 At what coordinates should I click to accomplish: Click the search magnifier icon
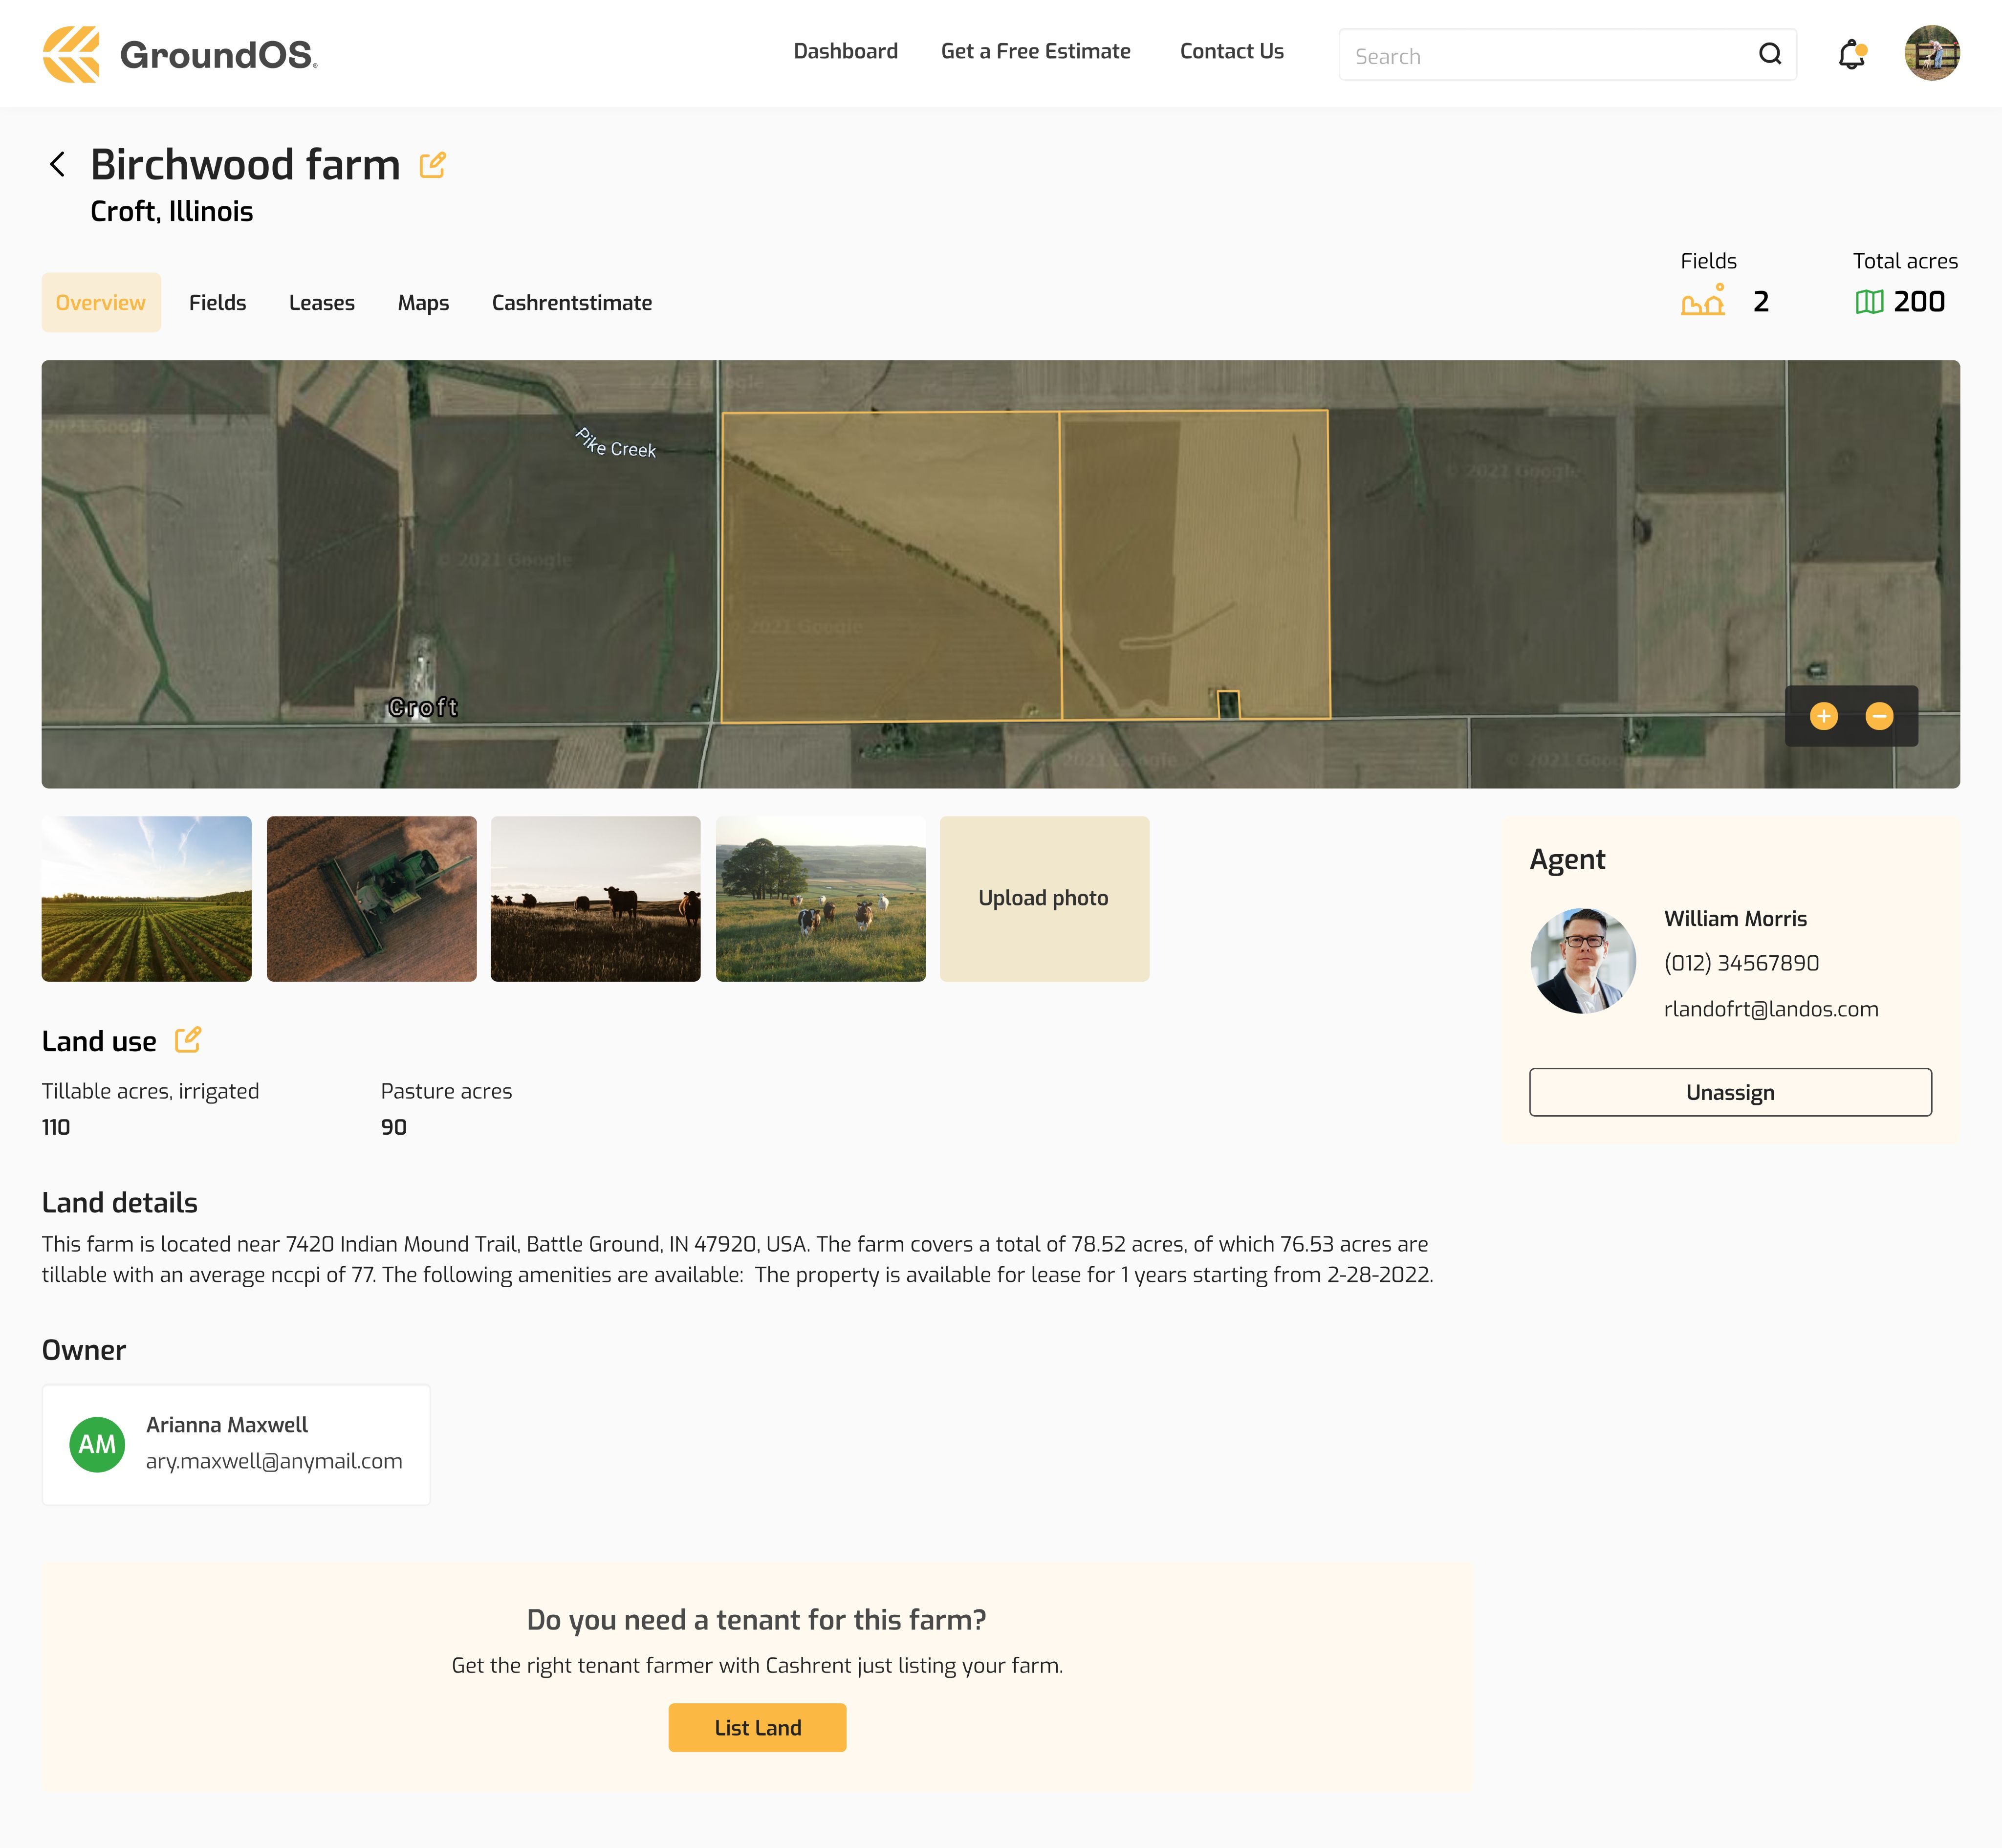(1769, 54)
